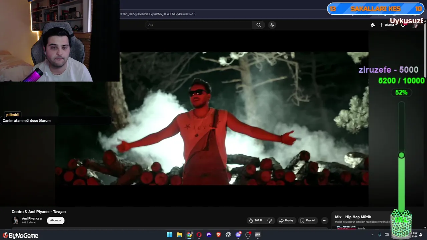Open the three-dot more actions menu
The height and width of the screenshot is (240, 427).
coord(324,220)
